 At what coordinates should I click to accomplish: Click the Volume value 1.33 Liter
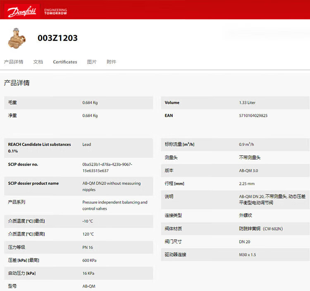(x=247, y=103)
